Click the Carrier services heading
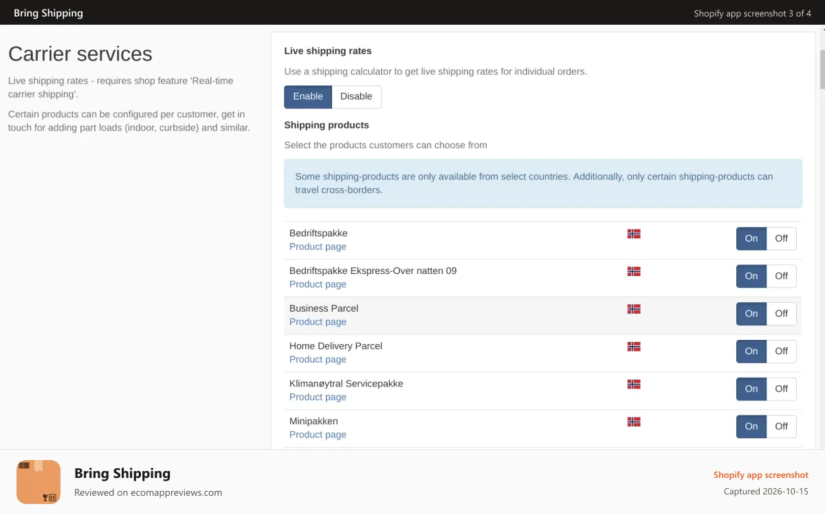 (x=80, y=54)
